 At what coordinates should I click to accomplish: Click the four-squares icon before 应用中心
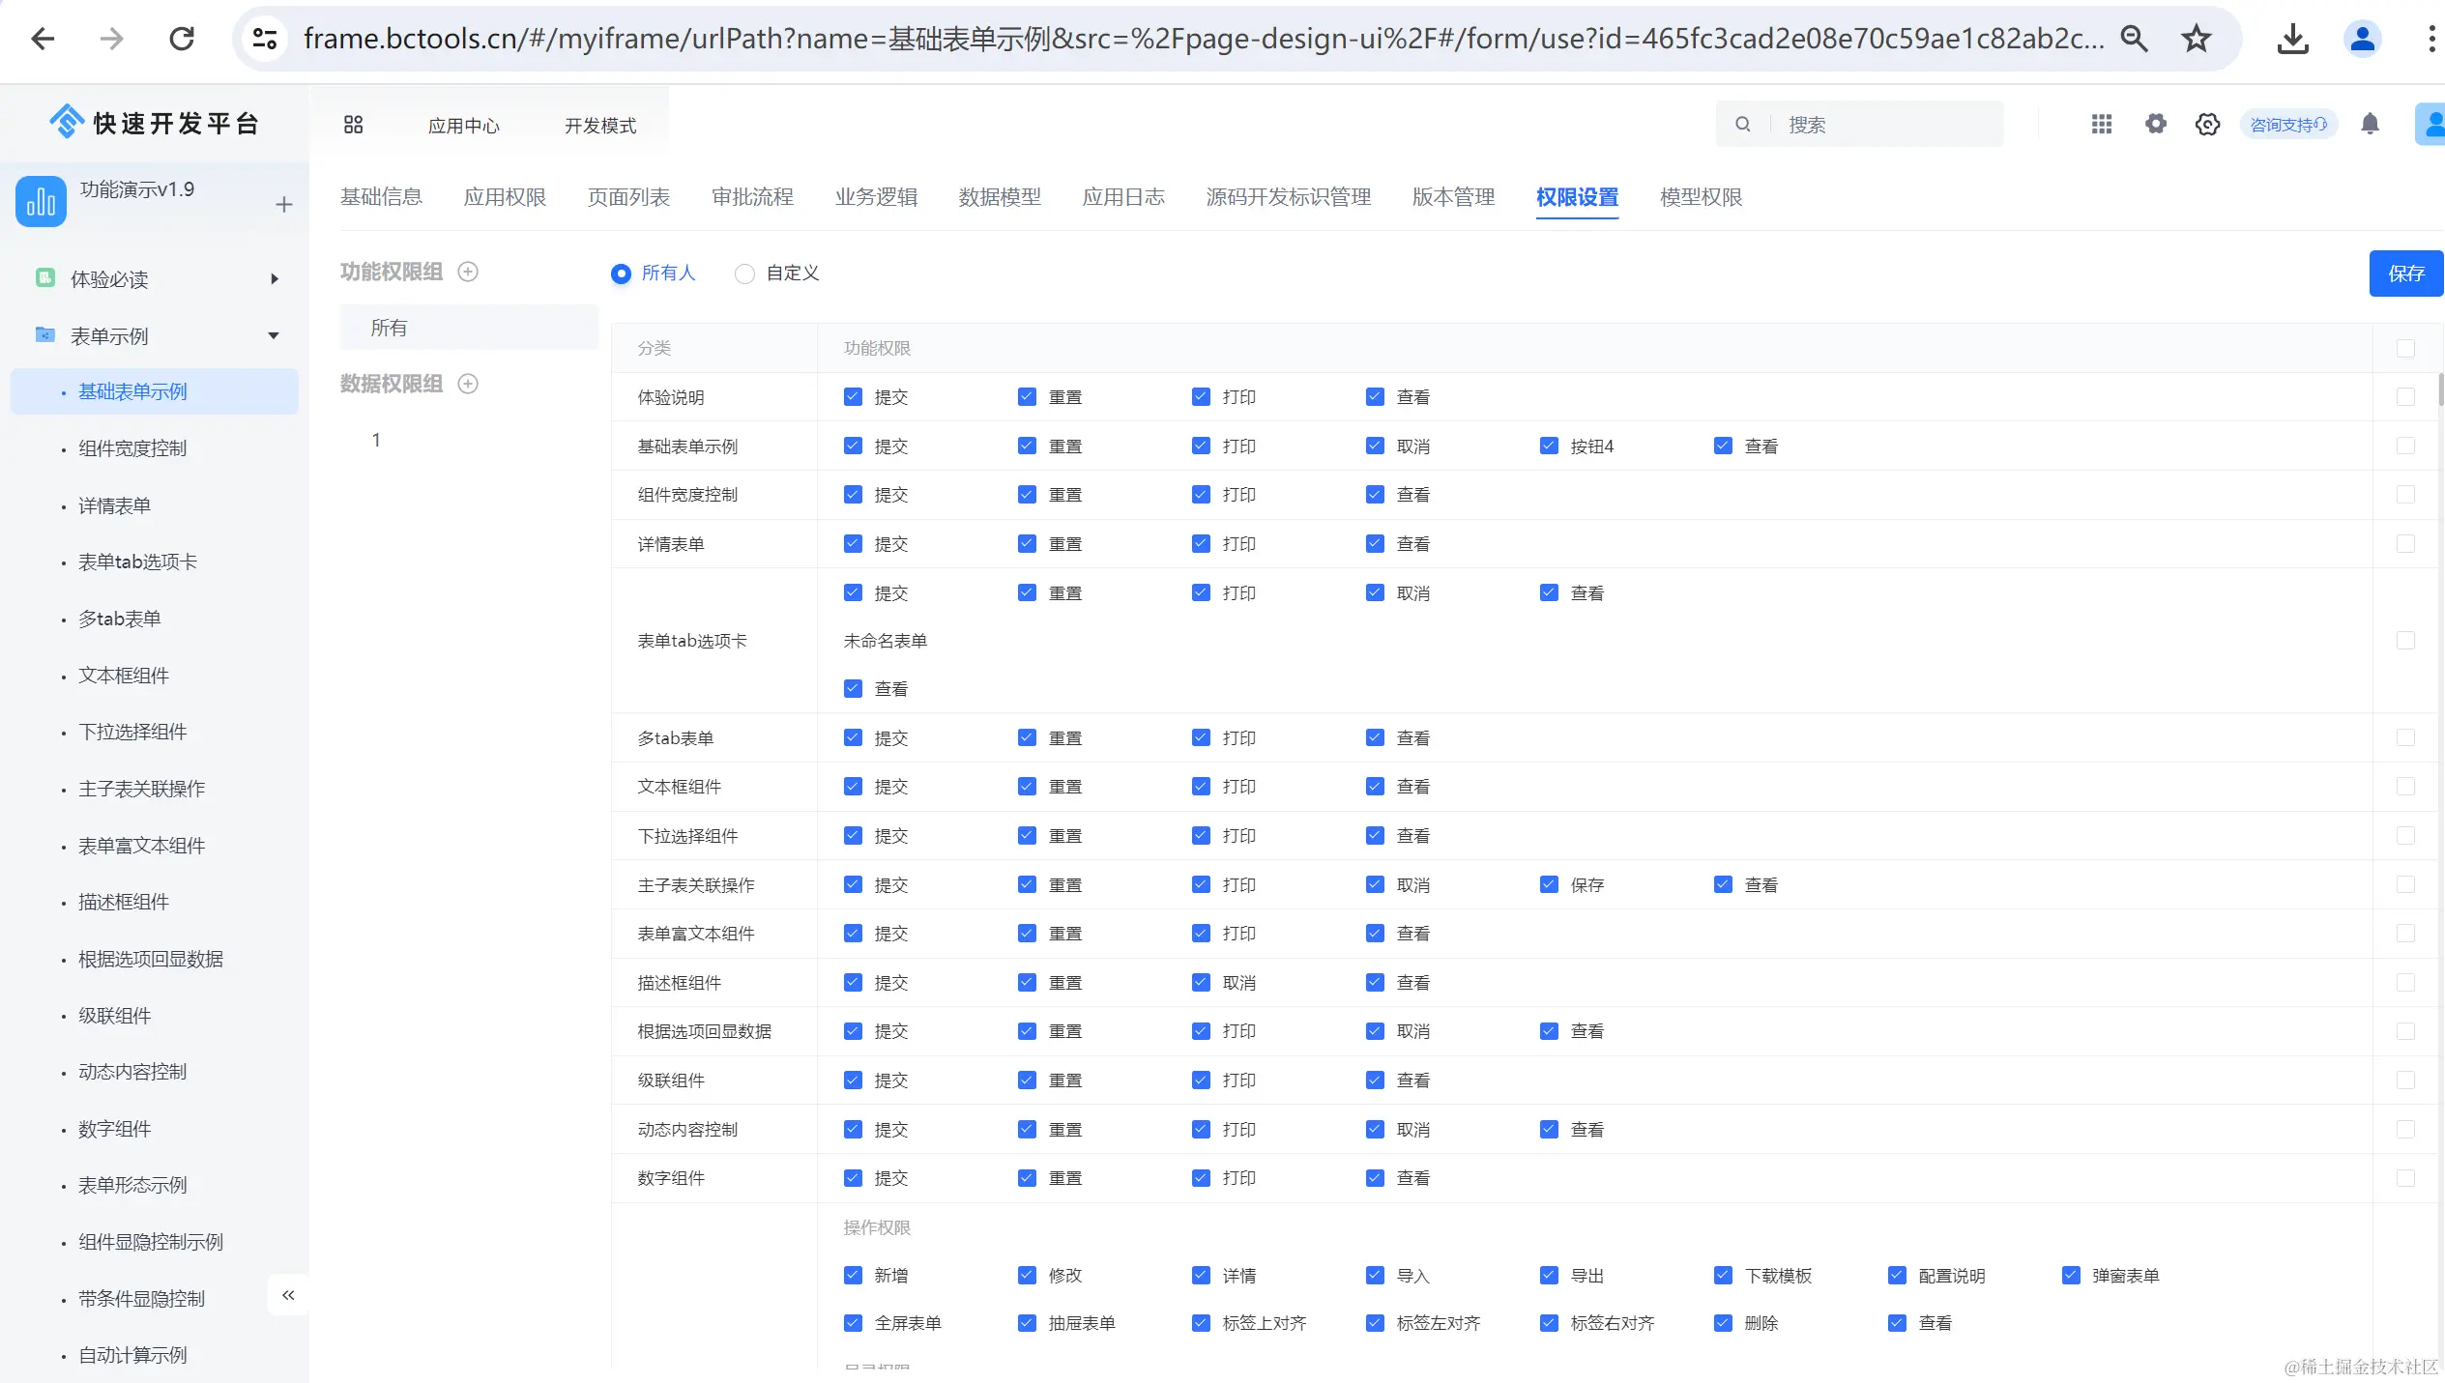353,125
